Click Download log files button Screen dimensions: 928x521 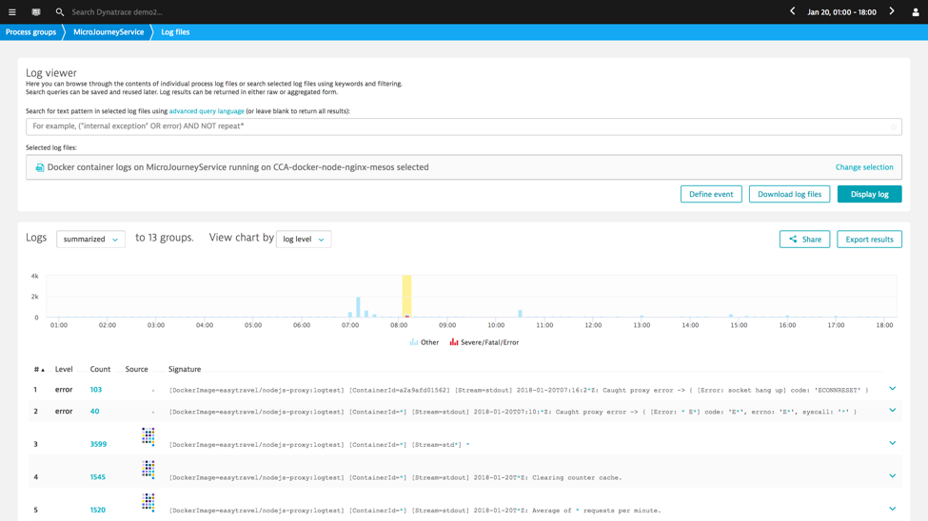[x=789, y=194]
